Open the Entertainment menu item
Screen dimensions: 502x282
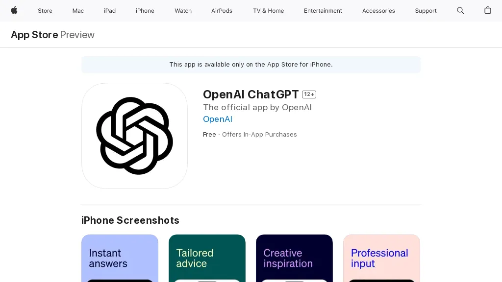323,11
